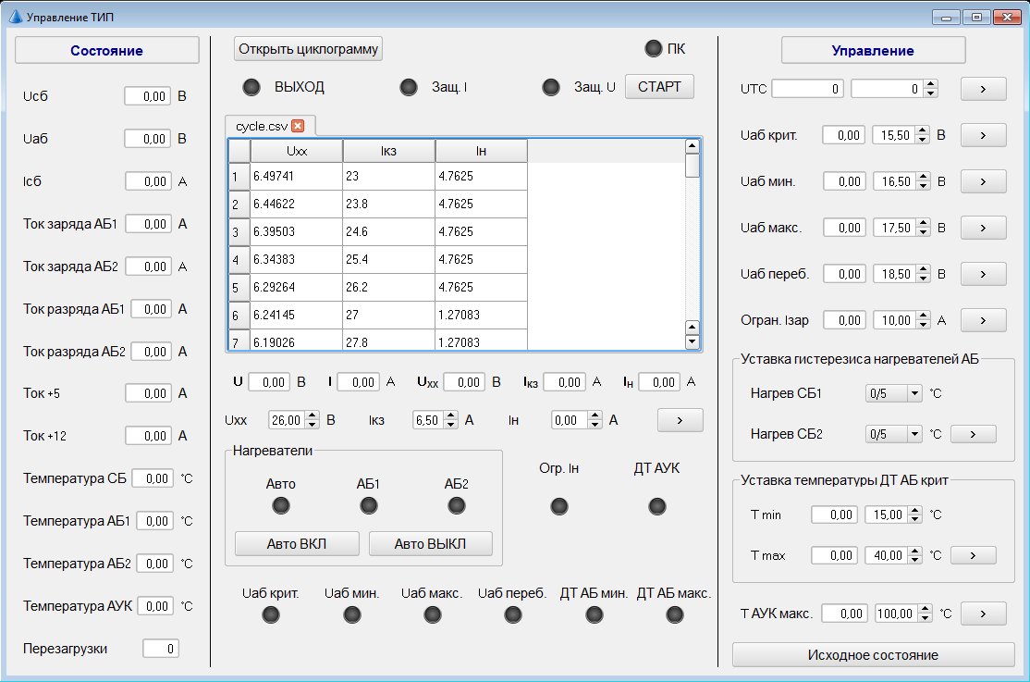The image size is (1030, 682).
Task: Click the Огр. Iн indicator light
Action: 558,506
